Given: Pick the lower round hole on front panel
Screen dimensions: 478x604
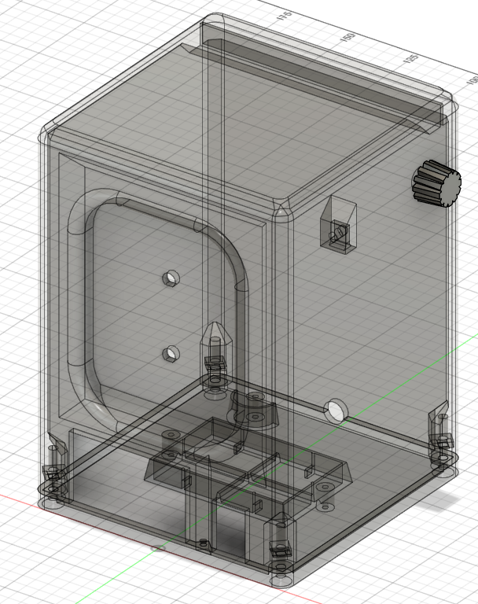Looking at the screenshot, I should [x=171, y=353].
